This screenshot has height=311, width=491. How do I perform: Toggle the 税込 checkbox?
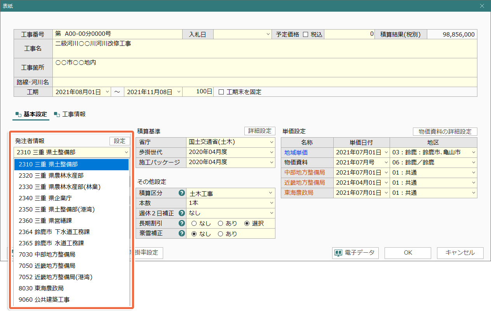305,34
